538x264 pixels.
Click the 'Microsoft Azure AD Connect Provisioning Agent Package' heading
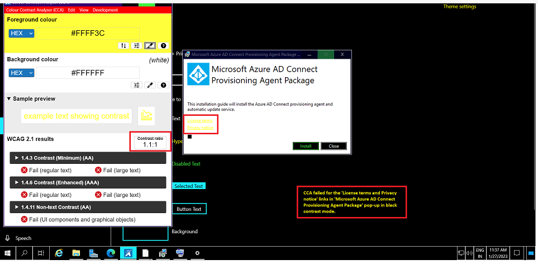point(265,74)
